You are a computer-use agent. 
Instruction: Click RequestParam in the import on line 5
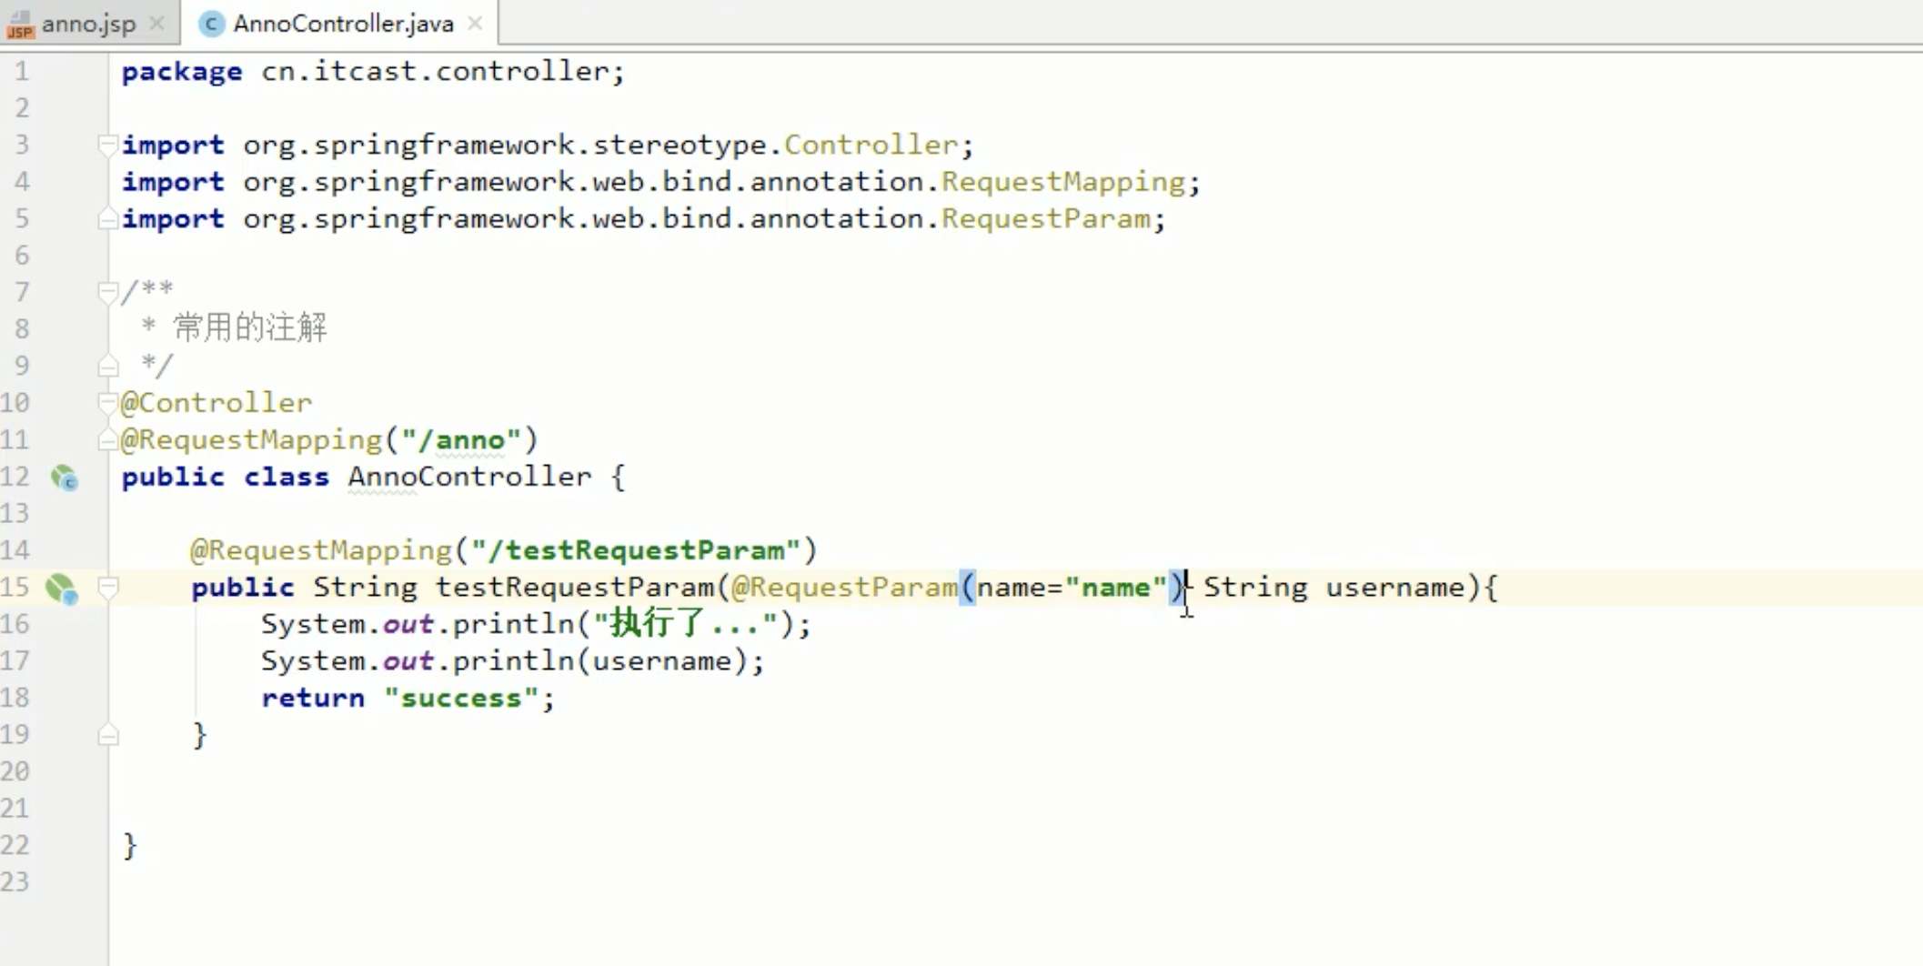point(1046,218)
